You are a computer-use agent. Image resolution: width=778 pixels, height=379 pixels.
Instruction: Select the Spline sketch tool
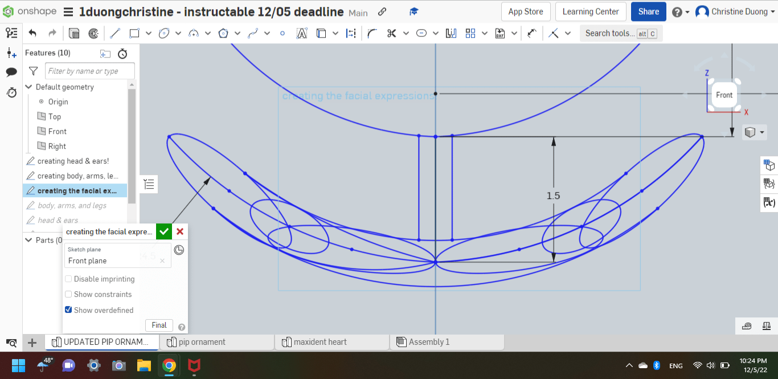(253, 33)
